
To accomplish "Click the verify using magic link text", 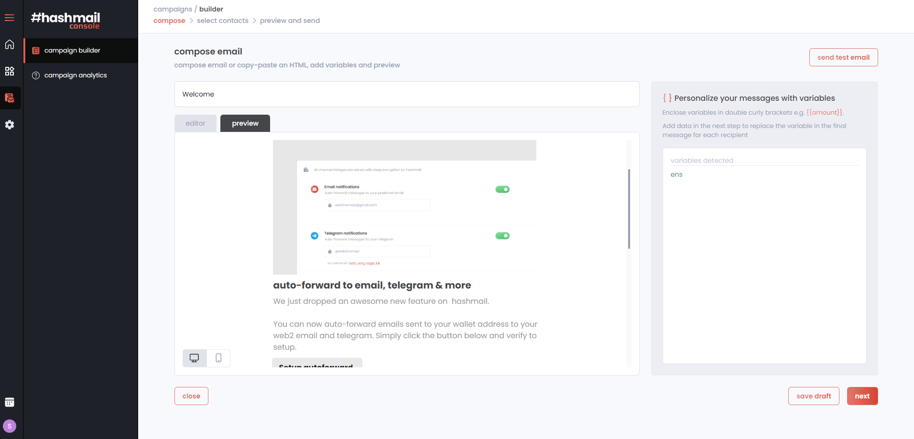I will point(364,263).
